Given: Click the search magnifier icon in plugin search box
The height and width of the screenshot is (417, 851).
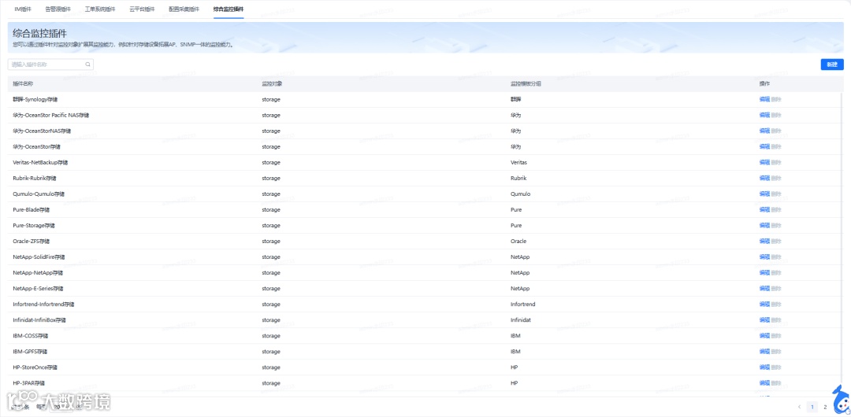Looking at the screenshot, I should [x=87, y=65].
